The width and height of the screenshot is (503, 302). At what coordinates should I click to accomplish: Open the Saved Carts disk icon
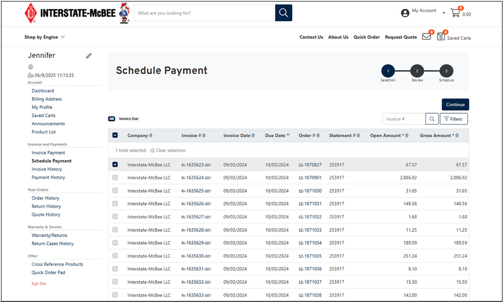coord(441,37)
